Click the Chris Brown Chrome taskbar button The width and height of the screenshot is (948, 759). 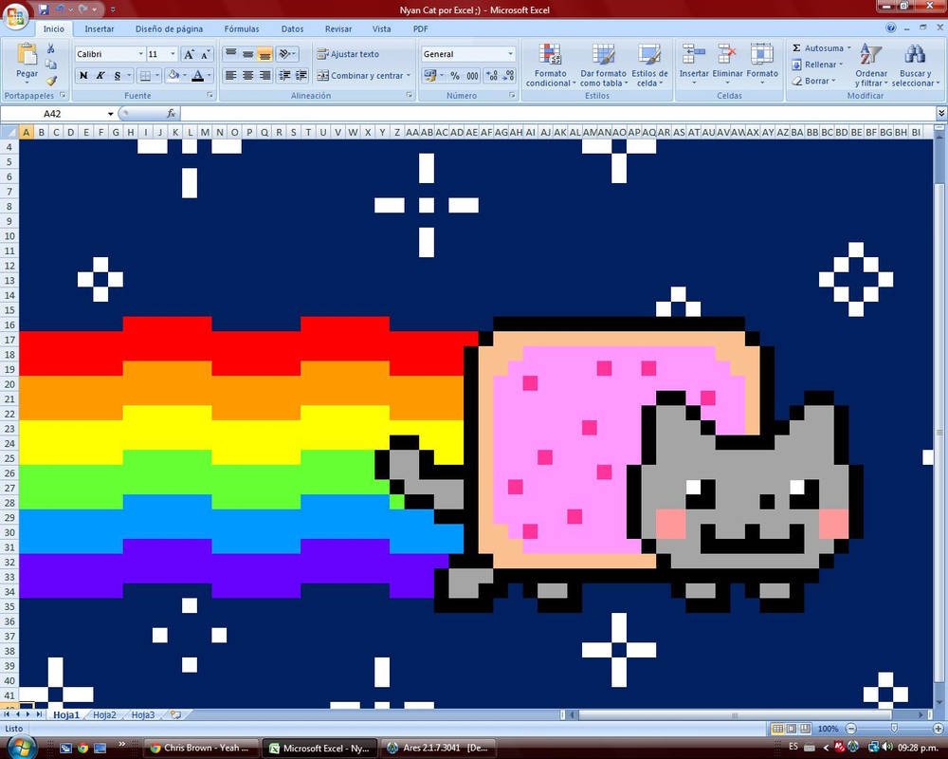coord(200,748)
